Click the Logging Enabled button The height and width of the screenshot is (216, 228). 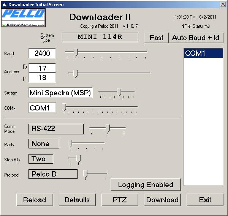coord(146,184)
